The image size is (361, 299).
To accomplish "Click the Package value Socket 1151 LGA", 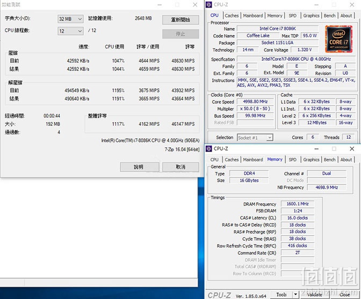I will pyautogui.click(x=278, y=42).
